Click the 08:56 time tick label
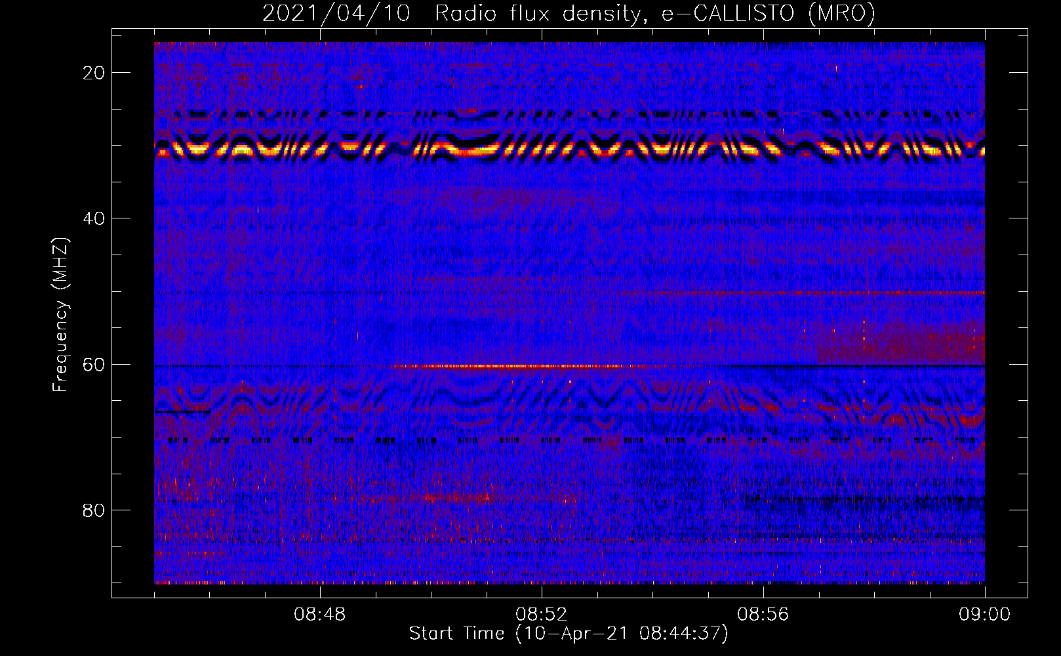The width and height of the screenshot is (1061, 656). click(x=763, y=615)
